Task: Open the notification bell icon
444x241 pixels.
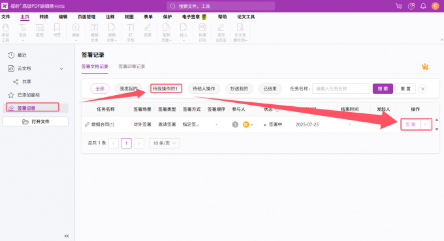Action: click(423, 6)
